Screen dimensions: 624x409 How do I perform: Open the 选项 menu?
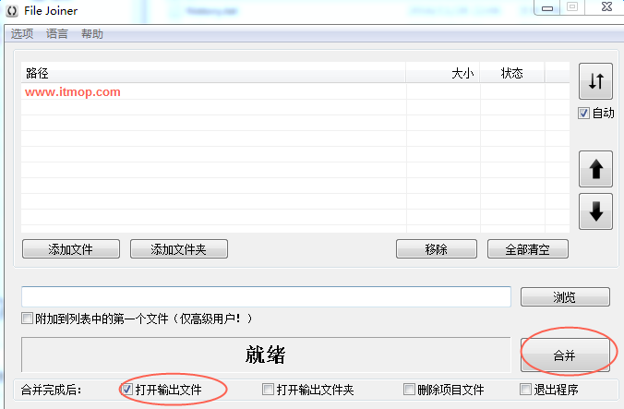click(22, 34)
